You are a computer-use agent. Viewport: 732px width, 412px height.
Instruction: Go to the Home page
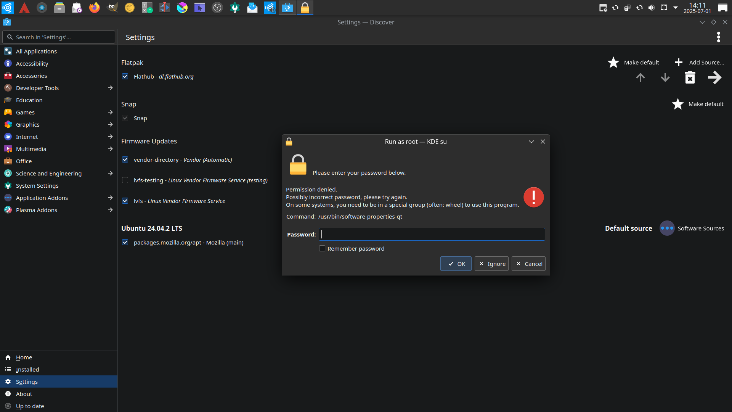(x=24, y=357)
